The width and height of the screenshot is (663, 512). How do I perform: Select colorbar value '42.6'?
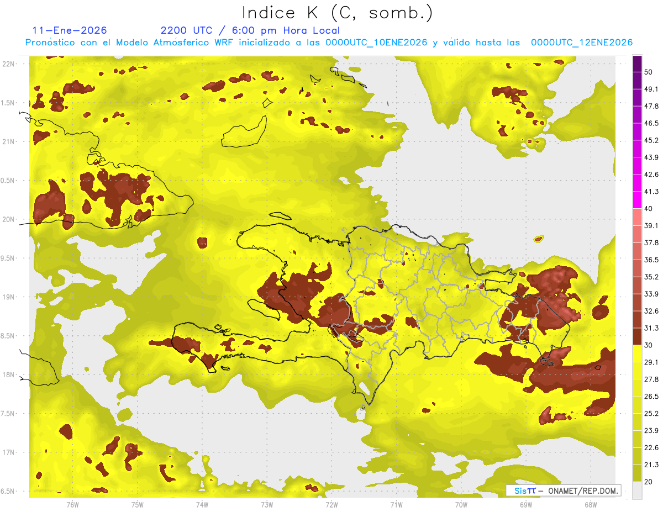coord(651,174)
